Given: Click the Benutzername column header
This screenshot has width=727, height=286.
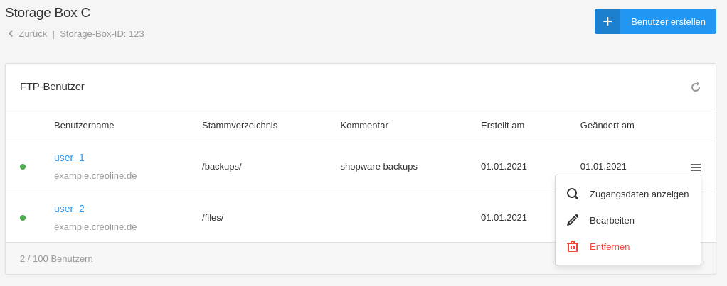Looking at the screenshot, I should pos(84,125).
